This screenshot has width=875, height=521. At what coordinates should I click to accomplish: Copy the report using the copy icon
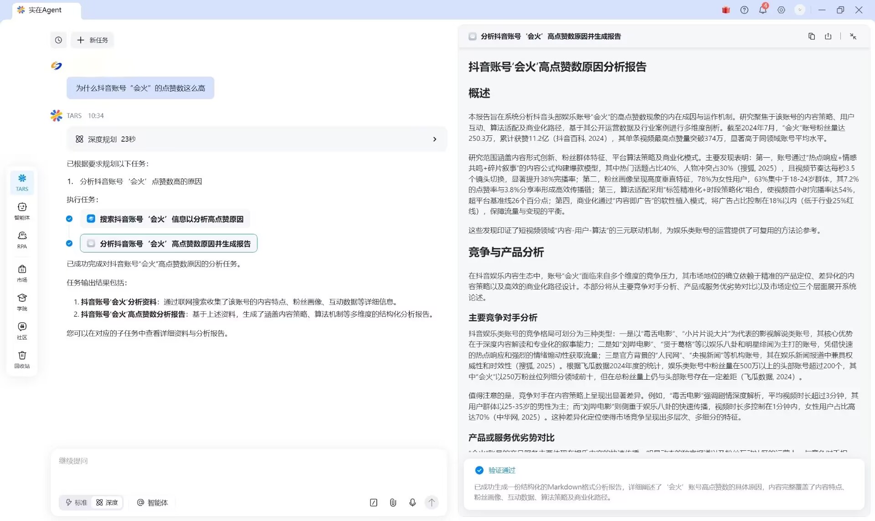pyautogui.click(x=812, y=36)
